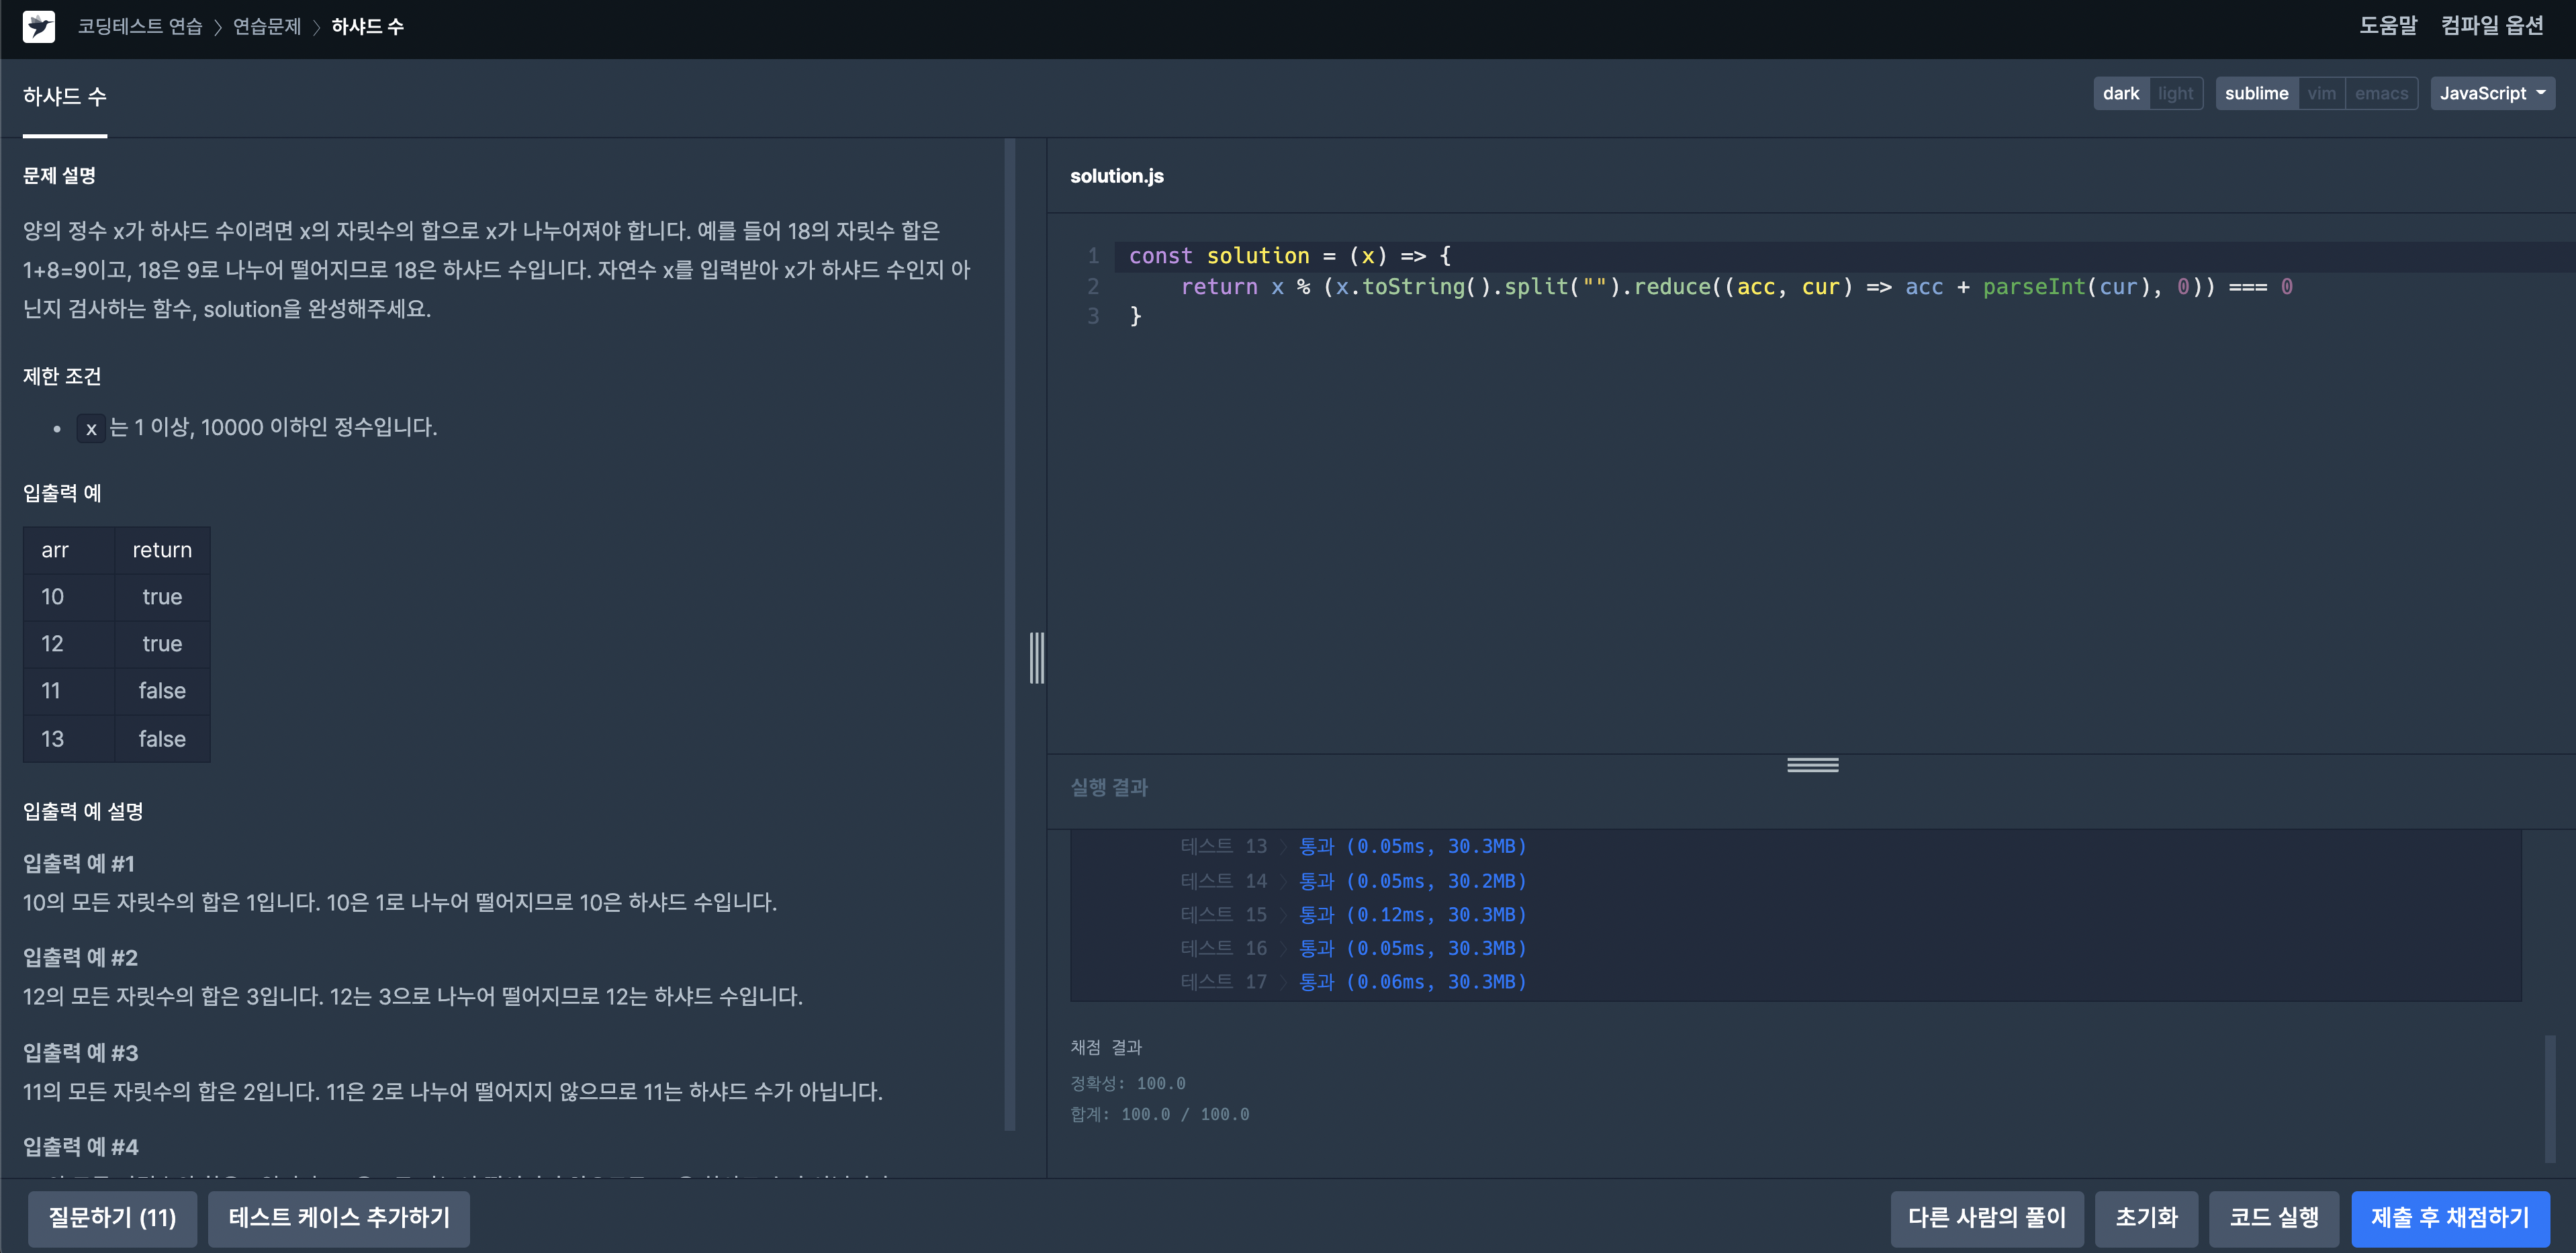Screen dimensions: 2576x1253
Task: Go to 코딩테스트 연습 breadcrumb link
Action: [140, 27]
